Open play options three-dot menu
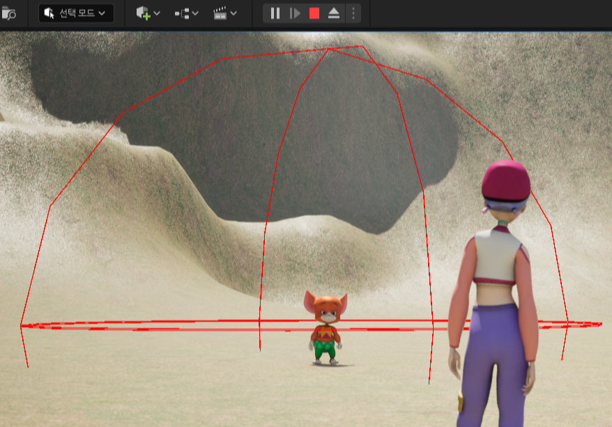The image size is (612, 427). [353, 13]
